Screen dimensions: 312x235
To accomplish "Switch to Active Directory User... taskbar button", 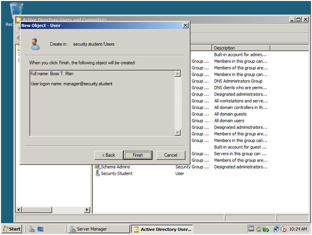I will pos(162,229).
